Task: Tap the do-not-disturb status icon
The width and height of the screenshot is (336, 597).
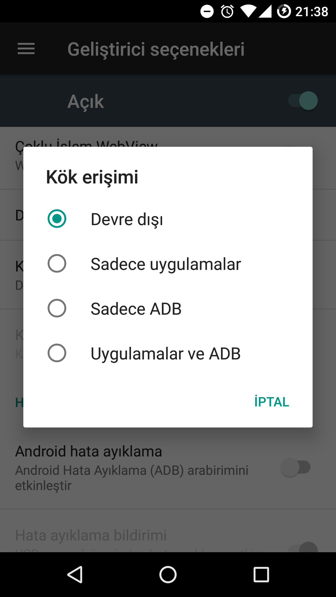Action: (207, 12)
